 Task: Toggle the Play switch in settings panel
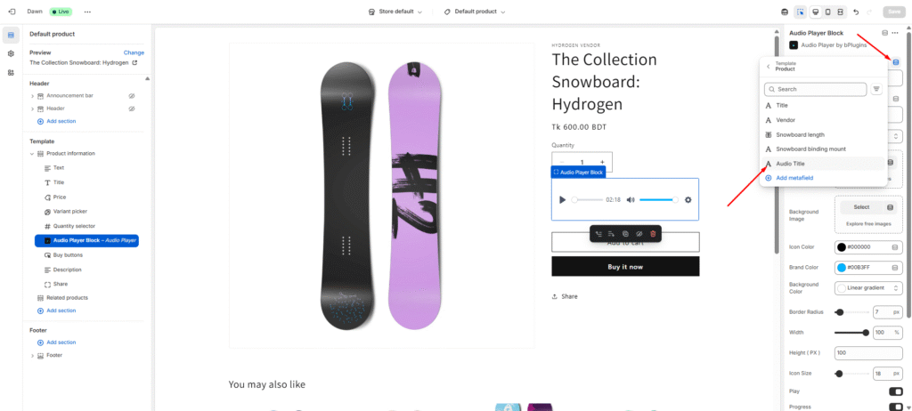[x=895, y=391]
